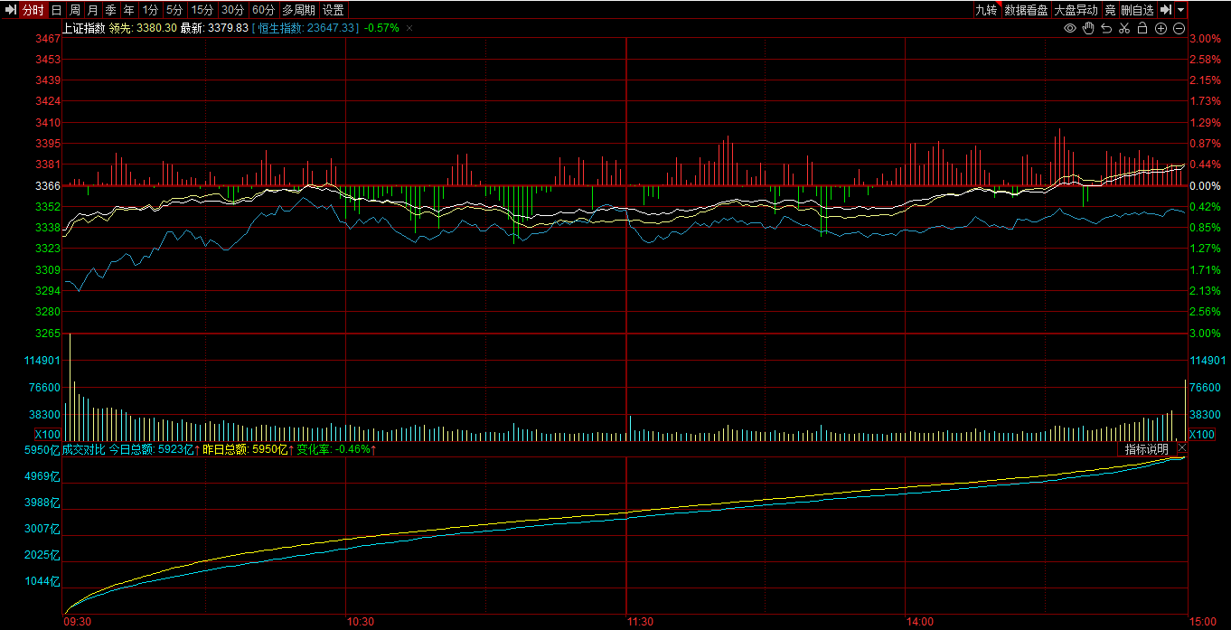Switch to the 季 quarterly chart tab
Viewport: 1231px width, 630px height.
coord(111,10)
